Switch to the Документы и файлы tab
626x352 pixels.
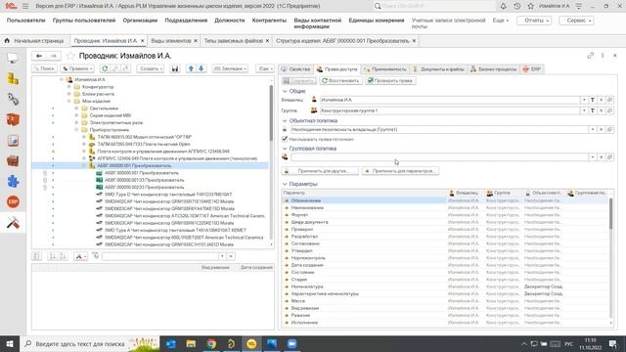(x=438, y=69)
